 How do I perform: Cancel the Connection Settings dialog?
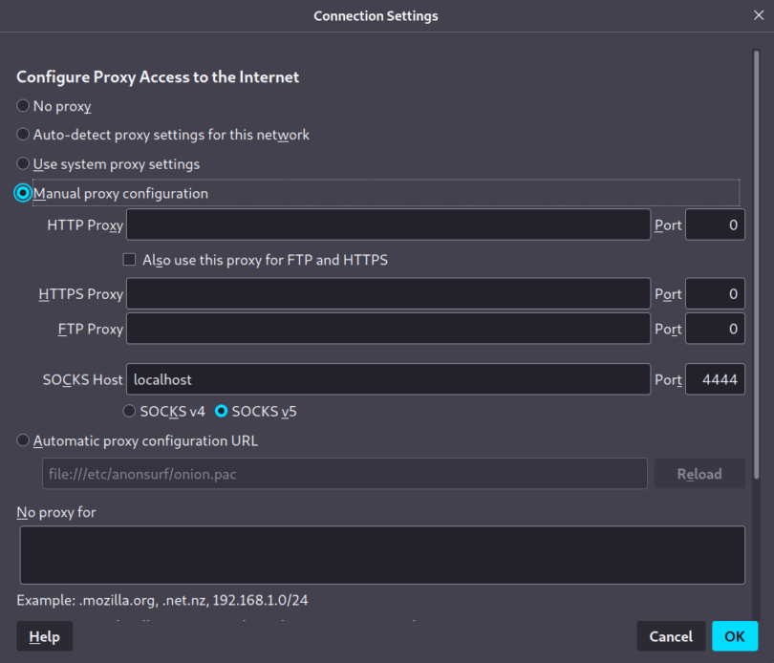tap(671, 635)
